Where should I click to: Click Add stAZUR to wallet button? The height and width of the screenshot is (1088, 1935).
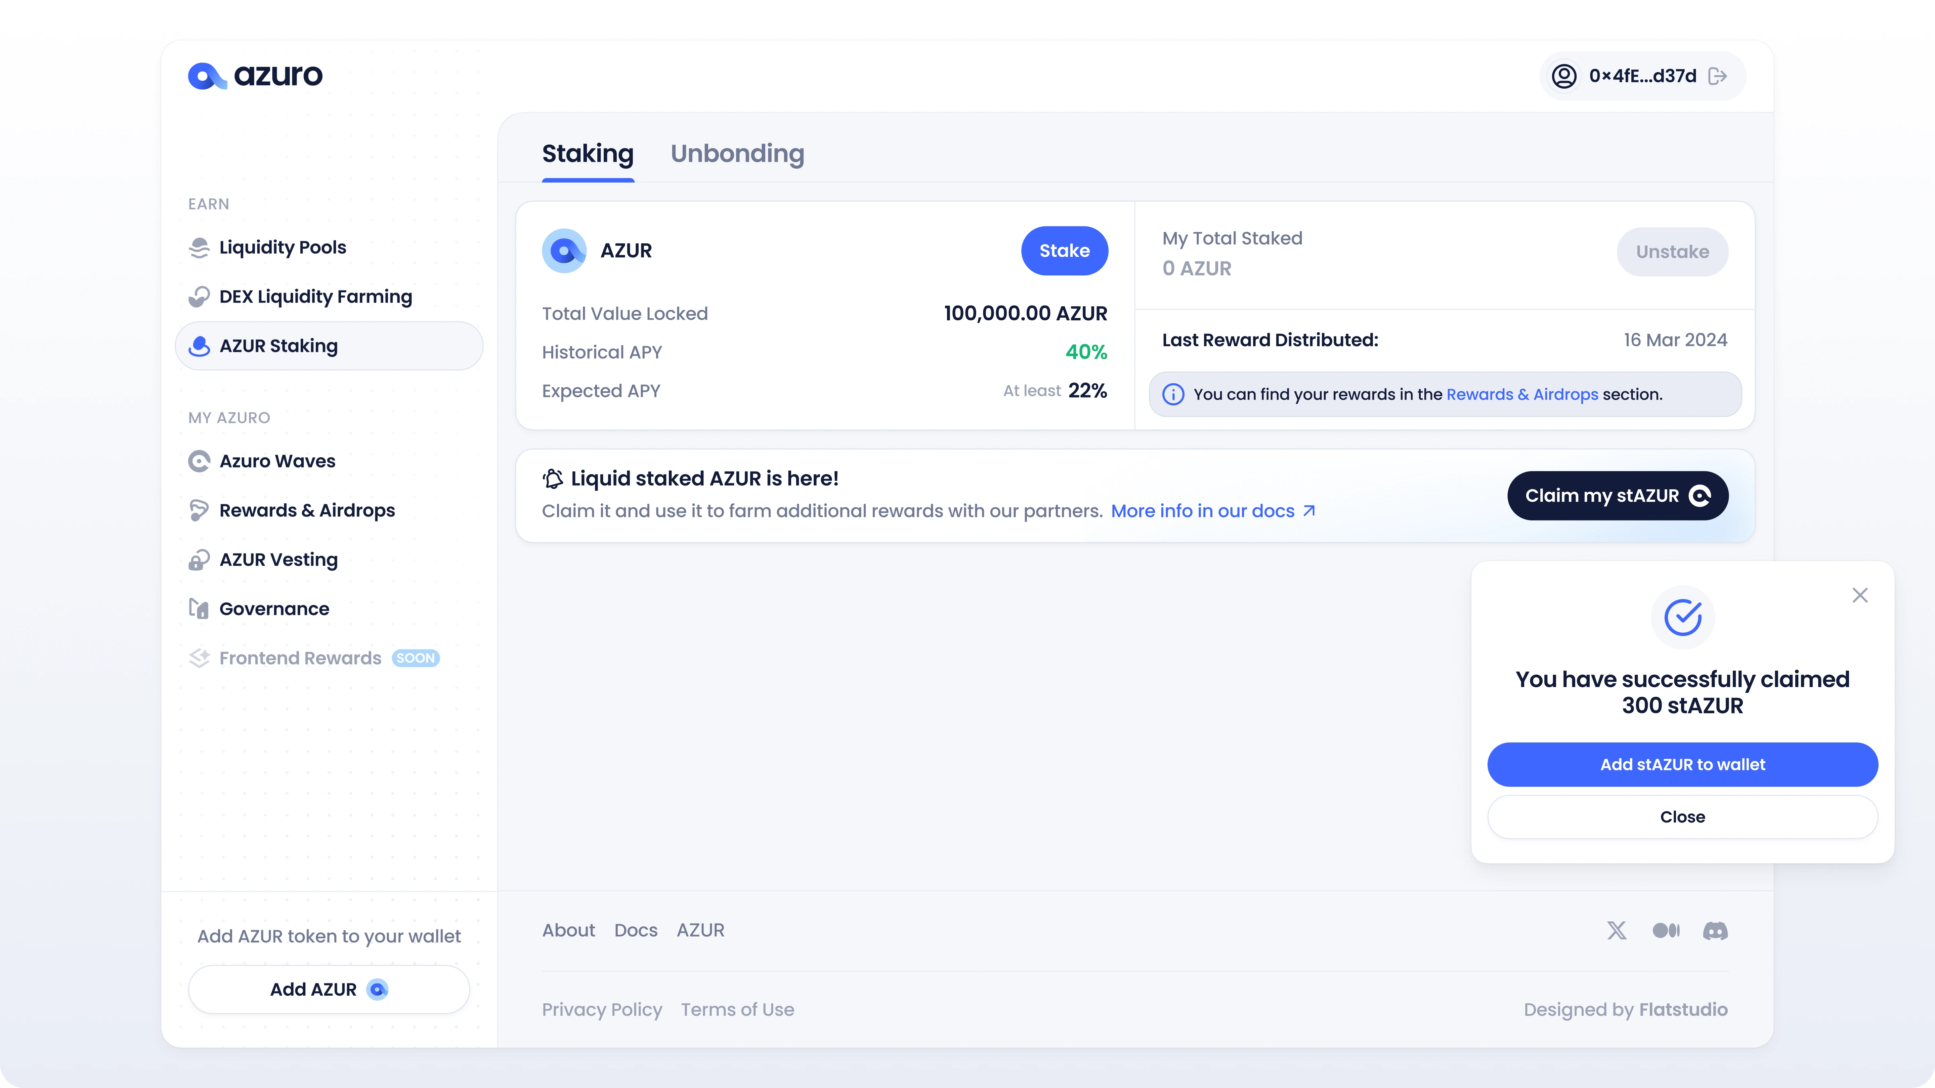point(1682,764)
